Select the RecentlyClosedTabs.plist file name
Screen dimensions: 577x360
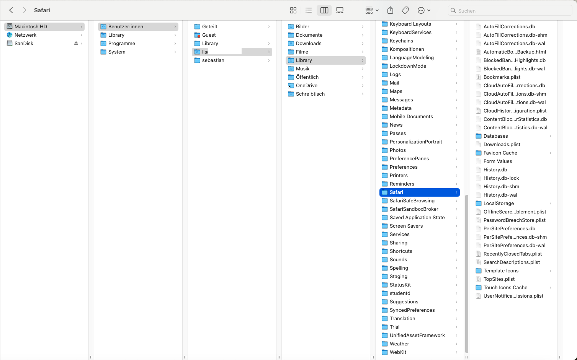(513, 254)
